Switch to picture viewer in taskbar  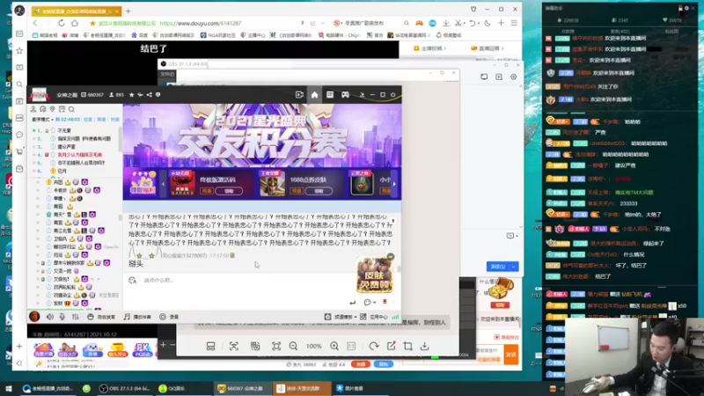tap(350, 388)
